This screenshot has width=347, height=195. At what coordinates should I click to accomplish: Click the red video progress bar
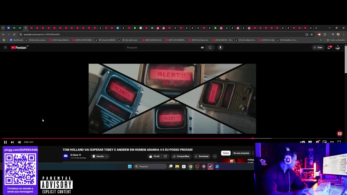coord(127,138)
